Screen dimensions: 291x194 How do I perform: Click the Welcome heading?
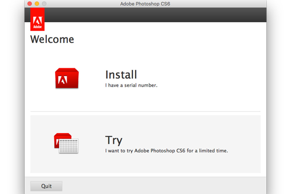52,39
